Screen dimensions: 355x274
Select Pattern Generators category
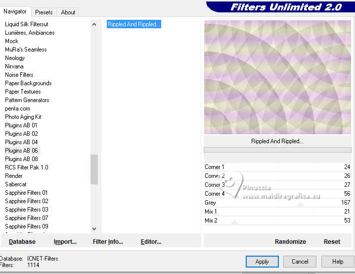point(27,100)
